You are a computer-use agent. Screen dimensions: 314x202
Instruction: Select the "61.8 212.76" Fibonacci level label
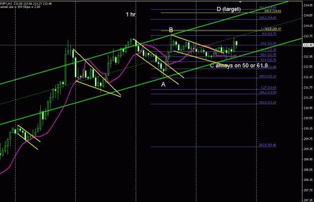(268, 60)
